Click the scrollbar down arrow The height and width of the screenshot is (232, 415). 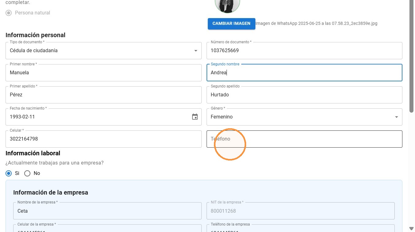click(x=412, y=229)
